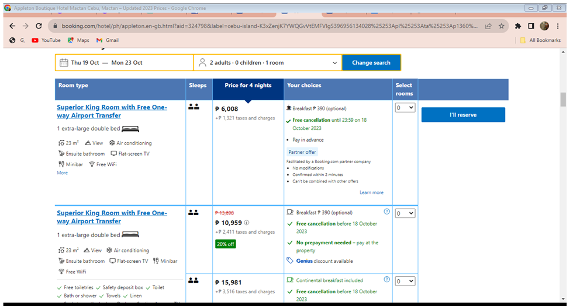Open first Superior King Room link
The image size is (570, 306).
click(112, 111)
